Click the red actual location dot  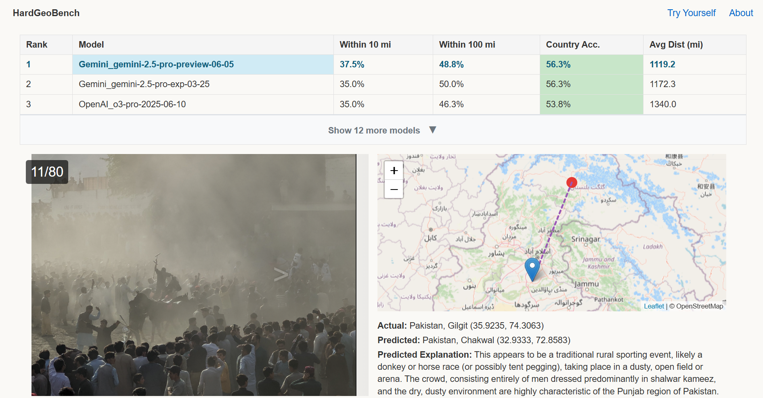click(x=572, y=182)
